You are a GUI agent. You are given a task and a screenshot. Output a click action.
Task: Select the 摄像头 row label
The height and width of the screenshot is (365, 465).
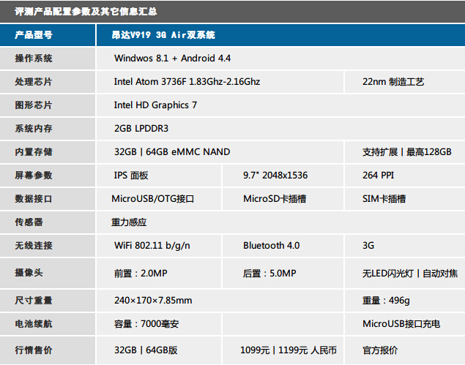29,273
